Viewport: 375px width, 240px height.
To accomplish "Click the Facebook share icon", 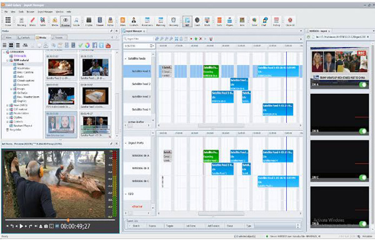I will coord(95,45).
